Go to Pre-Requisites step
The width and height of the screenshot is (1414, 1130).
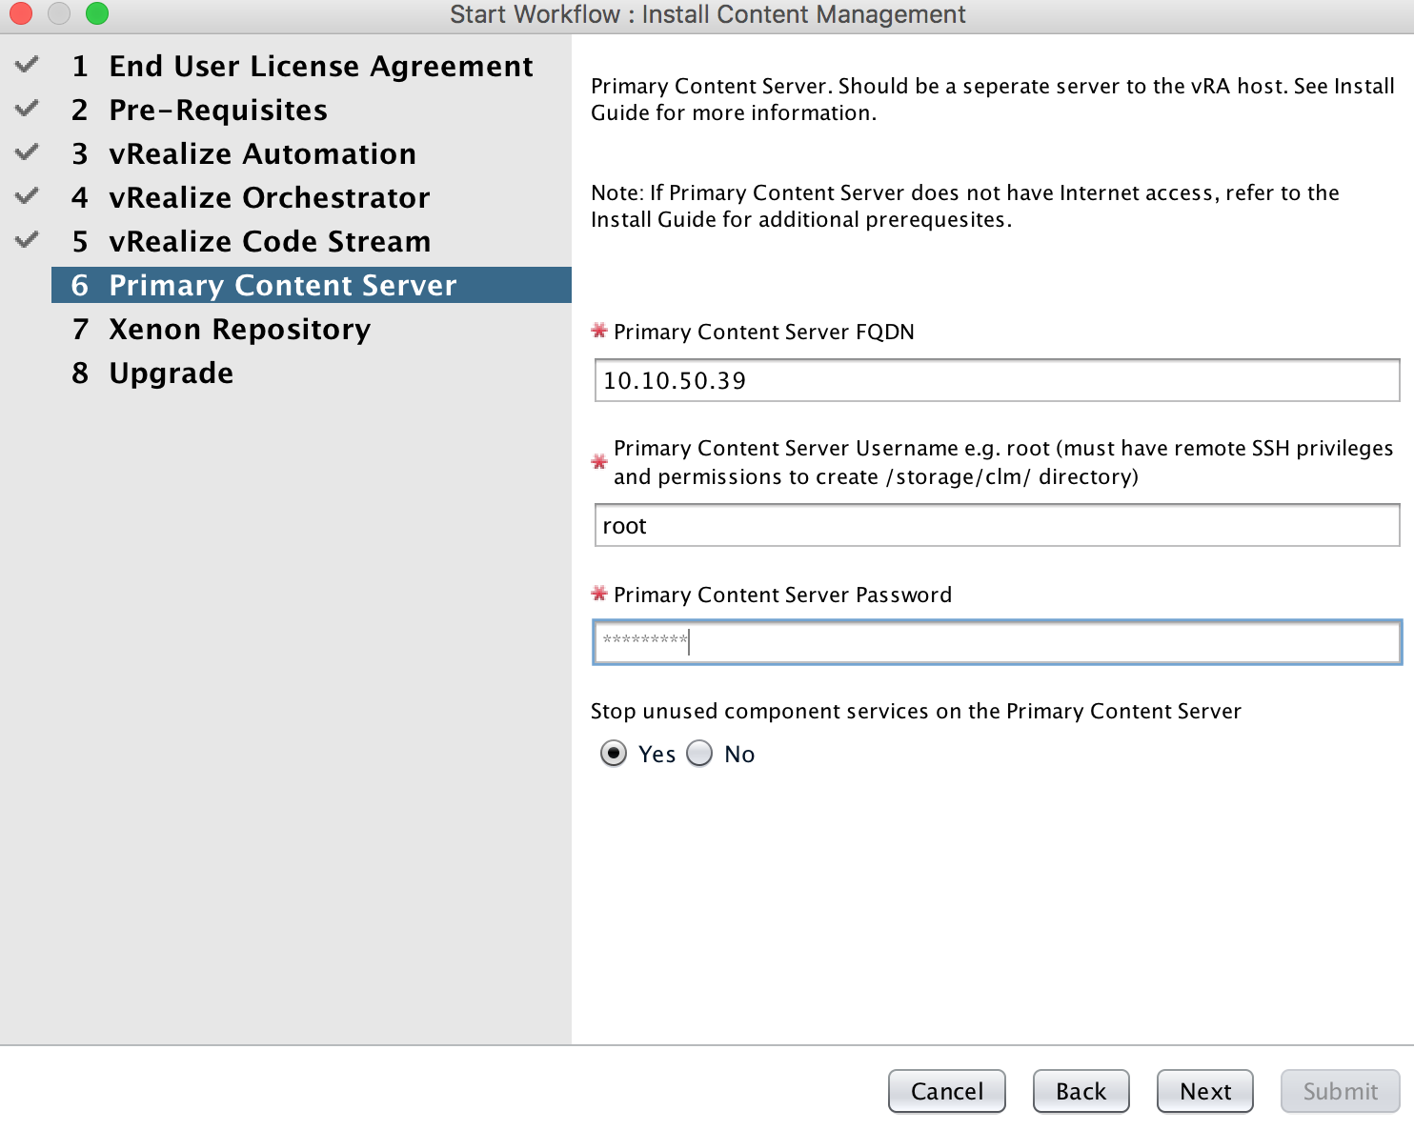[x=217, y=111]
